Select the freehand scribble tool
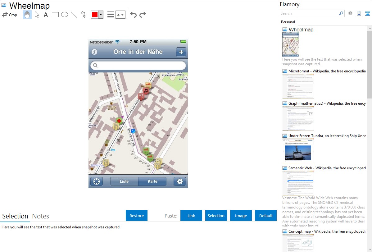The image size is (372, 252). point(83,15)
